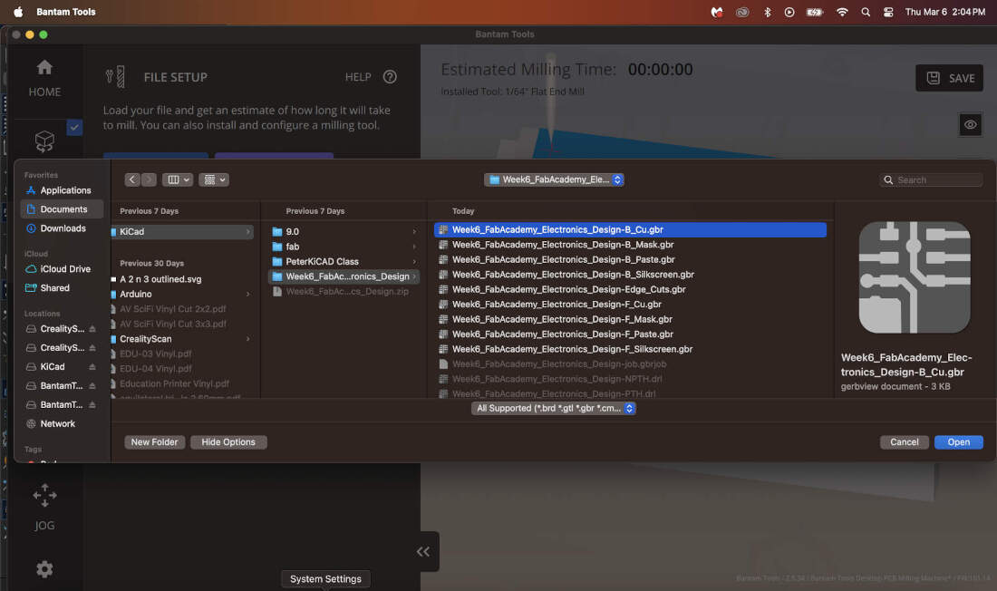997x591 pixels.
Task: Select the KiCad folder in first column
Action: pyautogui.click(x=182, y=231)
